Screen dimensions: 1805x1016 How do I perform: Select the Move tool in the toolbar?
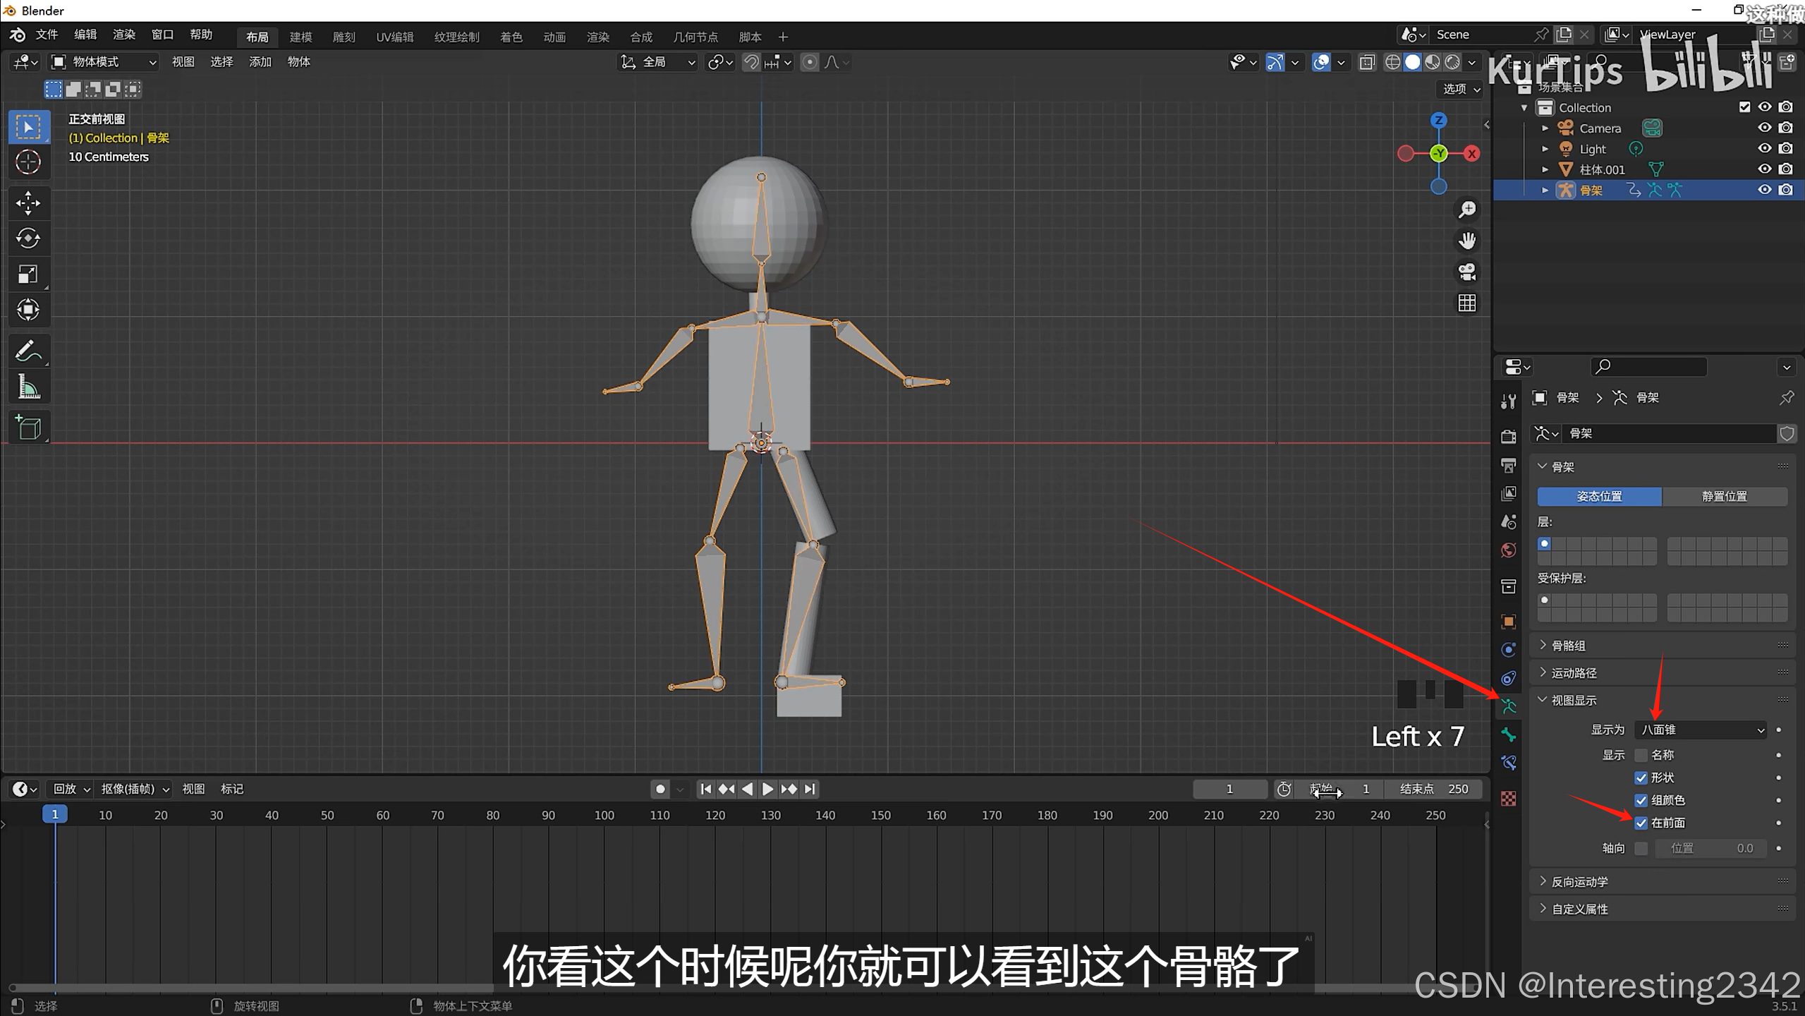pos(28,203)
